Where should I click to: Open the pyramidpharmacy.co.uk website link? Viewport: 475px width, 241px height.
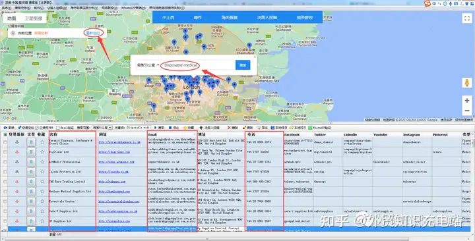(119, 142)
